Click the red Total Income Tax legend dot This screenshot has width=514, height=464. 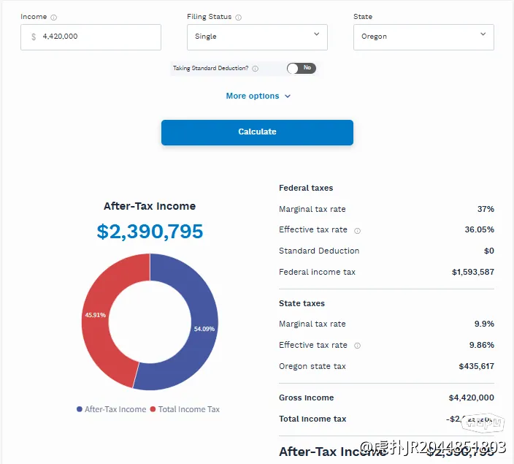[153, 409]
